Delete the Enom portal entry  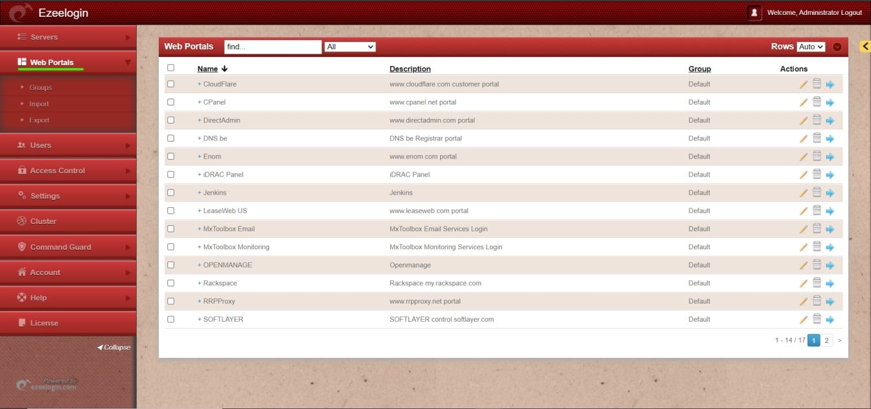point(817,156)
